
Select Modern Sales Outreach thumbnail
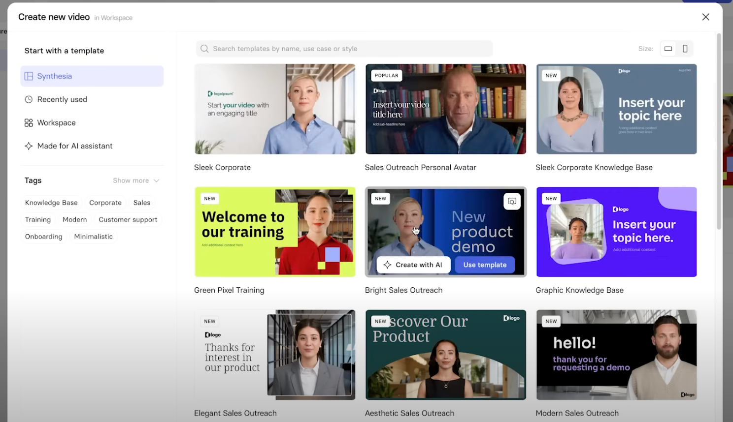pos(616,355)
